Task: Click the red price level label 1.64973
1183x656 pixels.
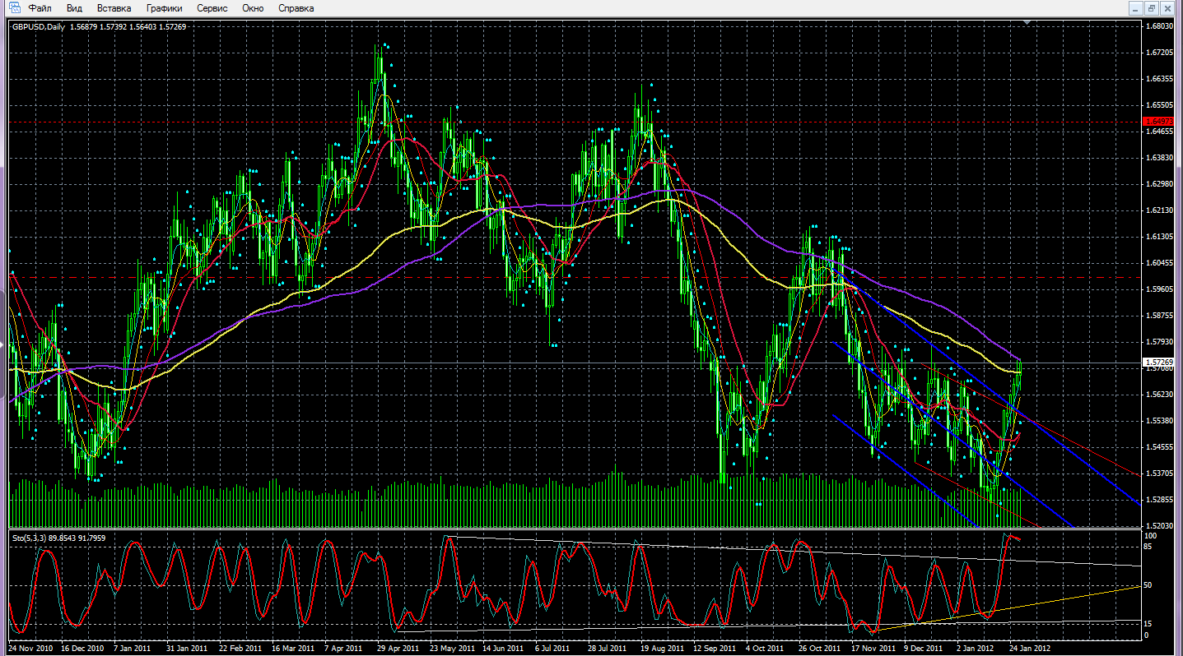Action: (1160, 122)
